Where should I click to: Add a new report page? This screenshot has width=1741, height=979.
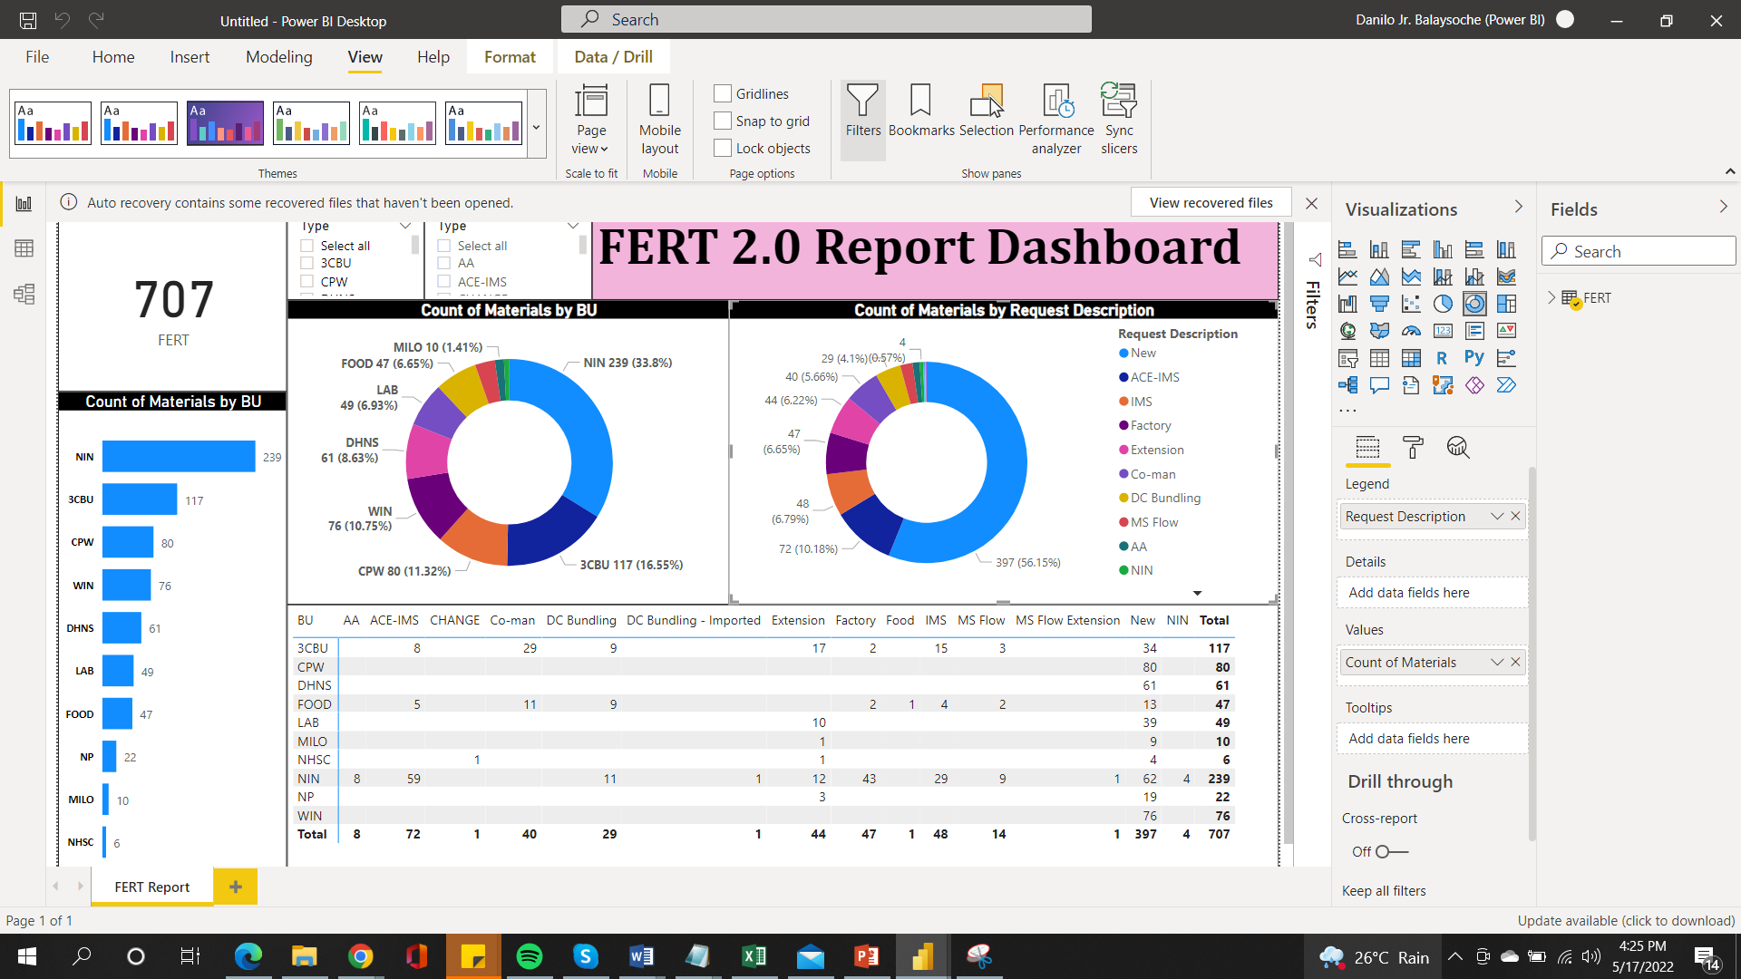(236, 887)
